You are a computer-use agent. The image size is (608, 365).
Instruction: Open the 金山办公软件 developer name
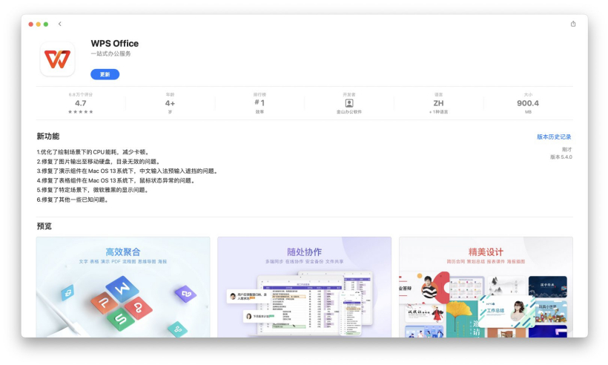click(x=348, y=112)
